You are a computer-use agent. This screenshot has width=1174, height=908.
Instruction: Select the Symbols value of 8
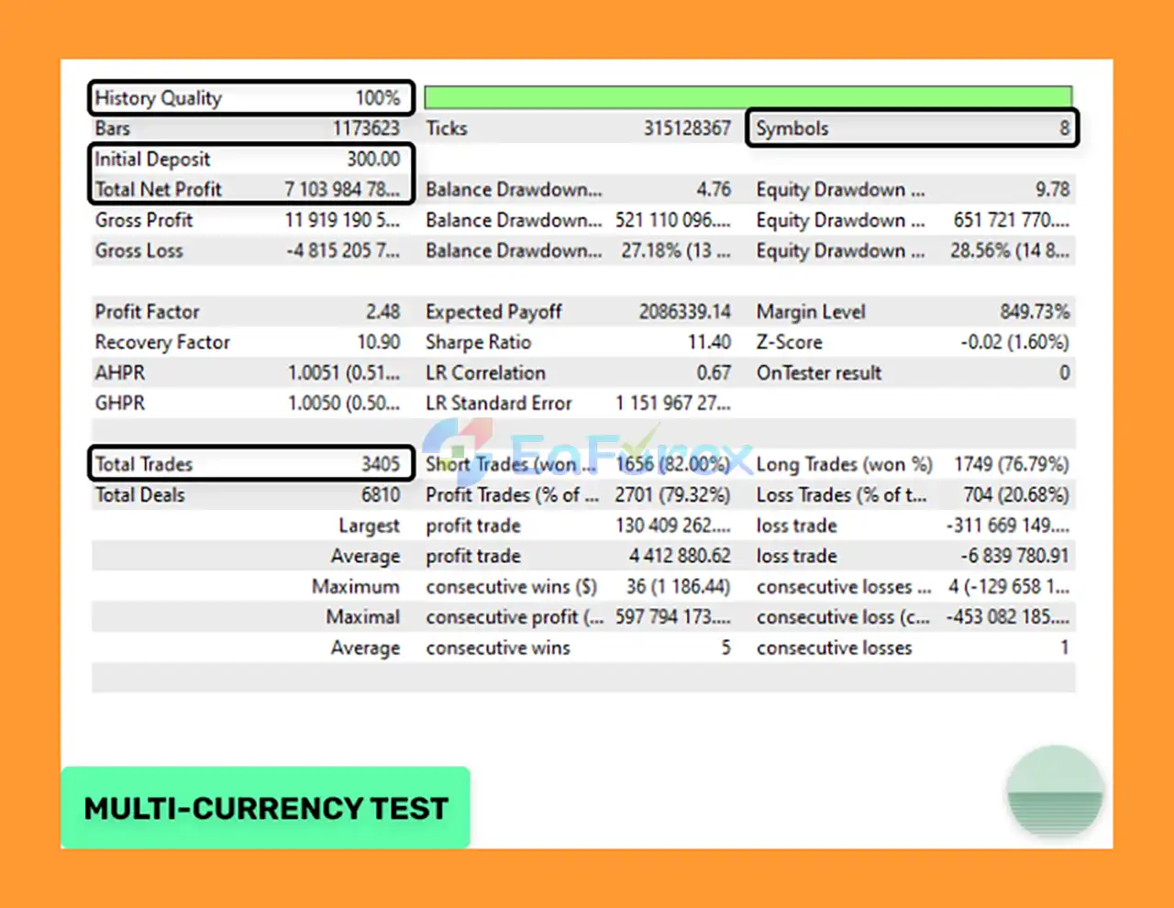1064,128
